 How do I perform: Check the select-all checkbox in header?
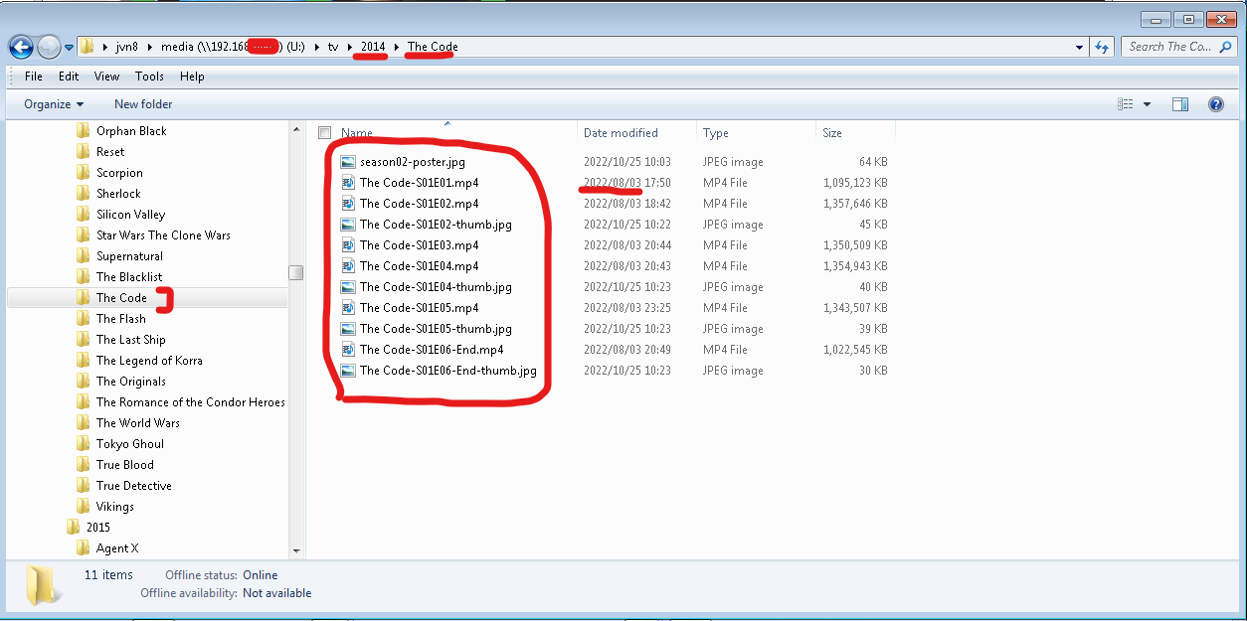click(324, 133)
